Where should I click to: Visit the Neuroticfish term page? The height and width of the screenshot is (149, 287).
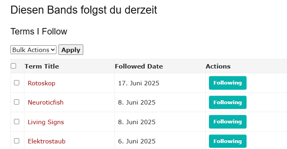(x=46, y=102)
